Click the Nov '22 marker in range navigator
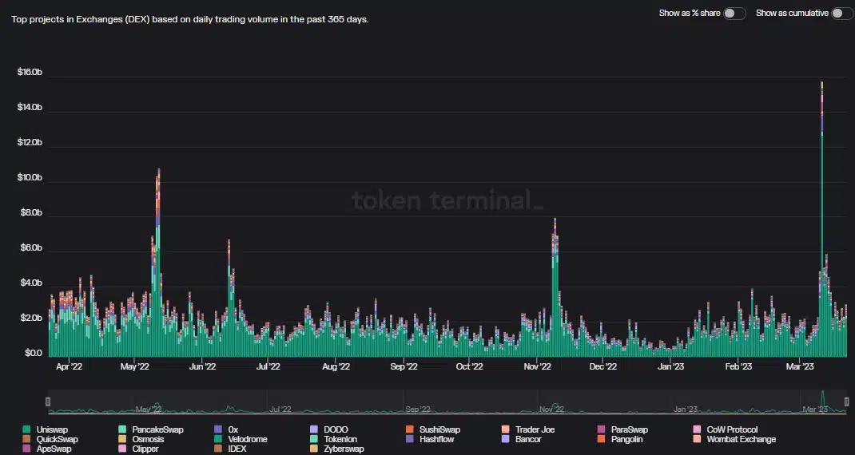The width and height of the screenshot is (855, 455). click(x=552, y=409)
